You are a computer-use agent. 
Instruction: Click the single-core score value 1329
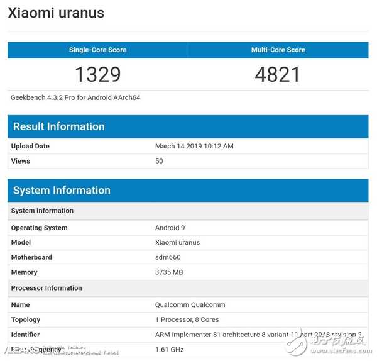97,74
